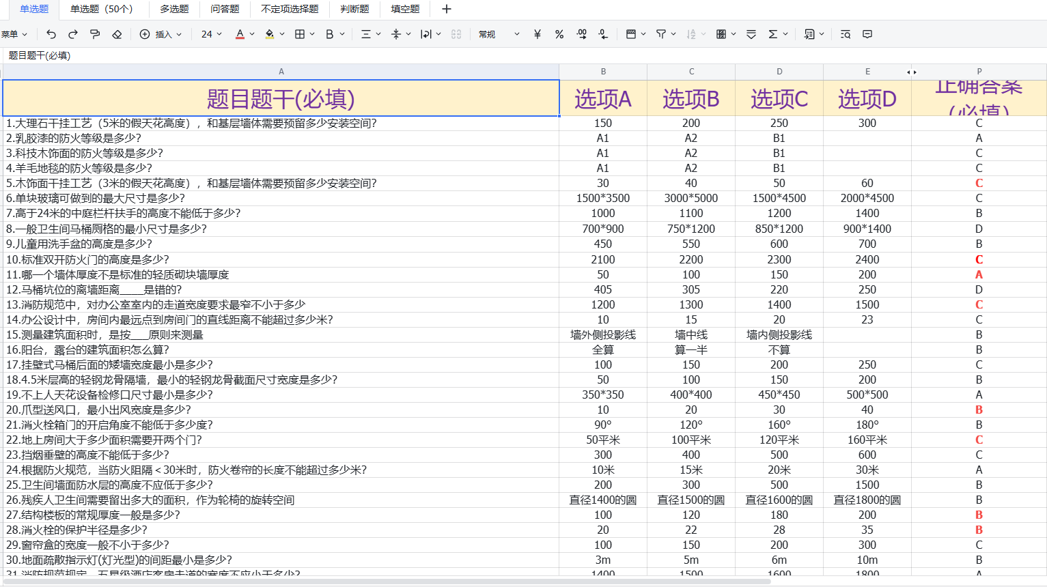Select cell 直径1500的圆
1047x587 pixels.
(x=691, y=500)
